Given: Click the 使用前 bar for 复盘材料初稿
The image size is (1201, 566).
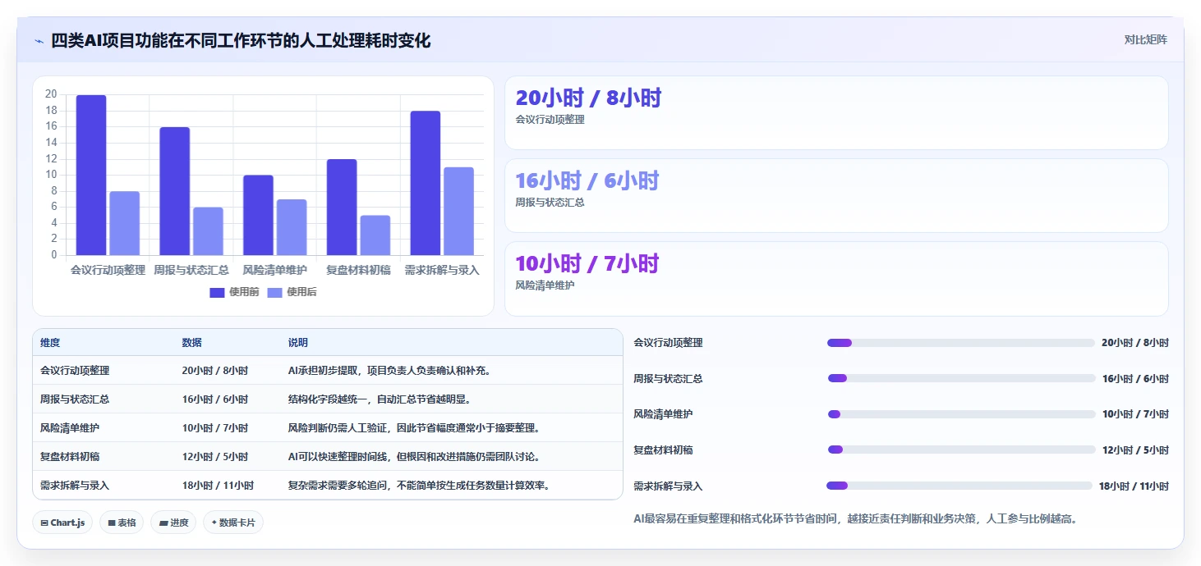Looking at the screenshot, I should 342,207.
